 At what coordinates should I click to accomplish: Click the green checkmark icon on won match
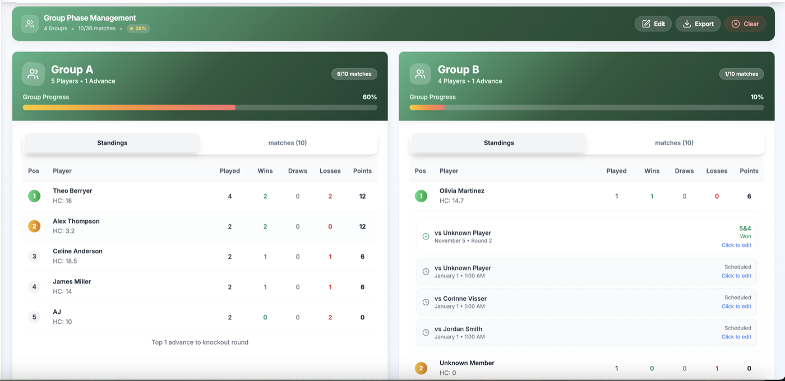[426, 236]
